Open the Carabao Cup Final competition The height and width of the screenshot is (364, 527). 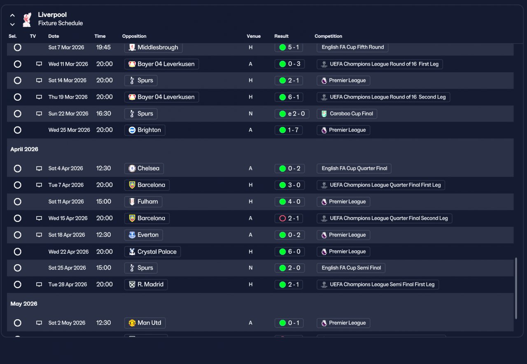[x=347, y=114]
